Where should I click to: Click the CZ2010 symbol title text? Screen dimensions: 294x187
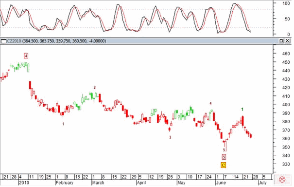pyautogui.click(x=14, y=41)
